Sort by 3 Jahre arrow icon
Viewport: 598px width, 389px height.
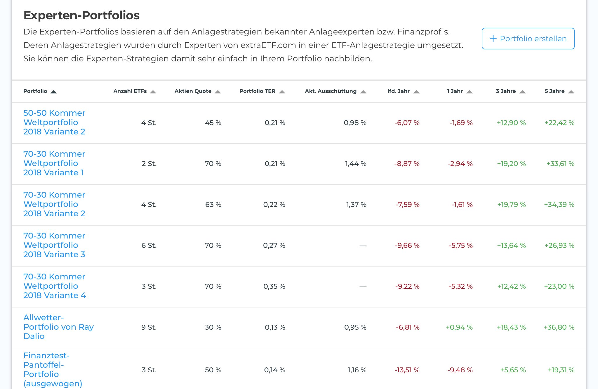523,92
